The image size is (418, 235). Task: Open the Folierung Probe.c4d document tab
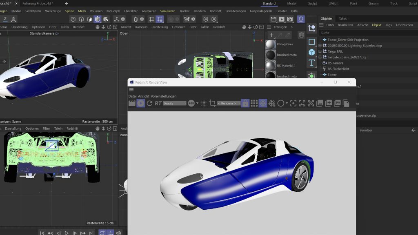[x=38, y=3]
